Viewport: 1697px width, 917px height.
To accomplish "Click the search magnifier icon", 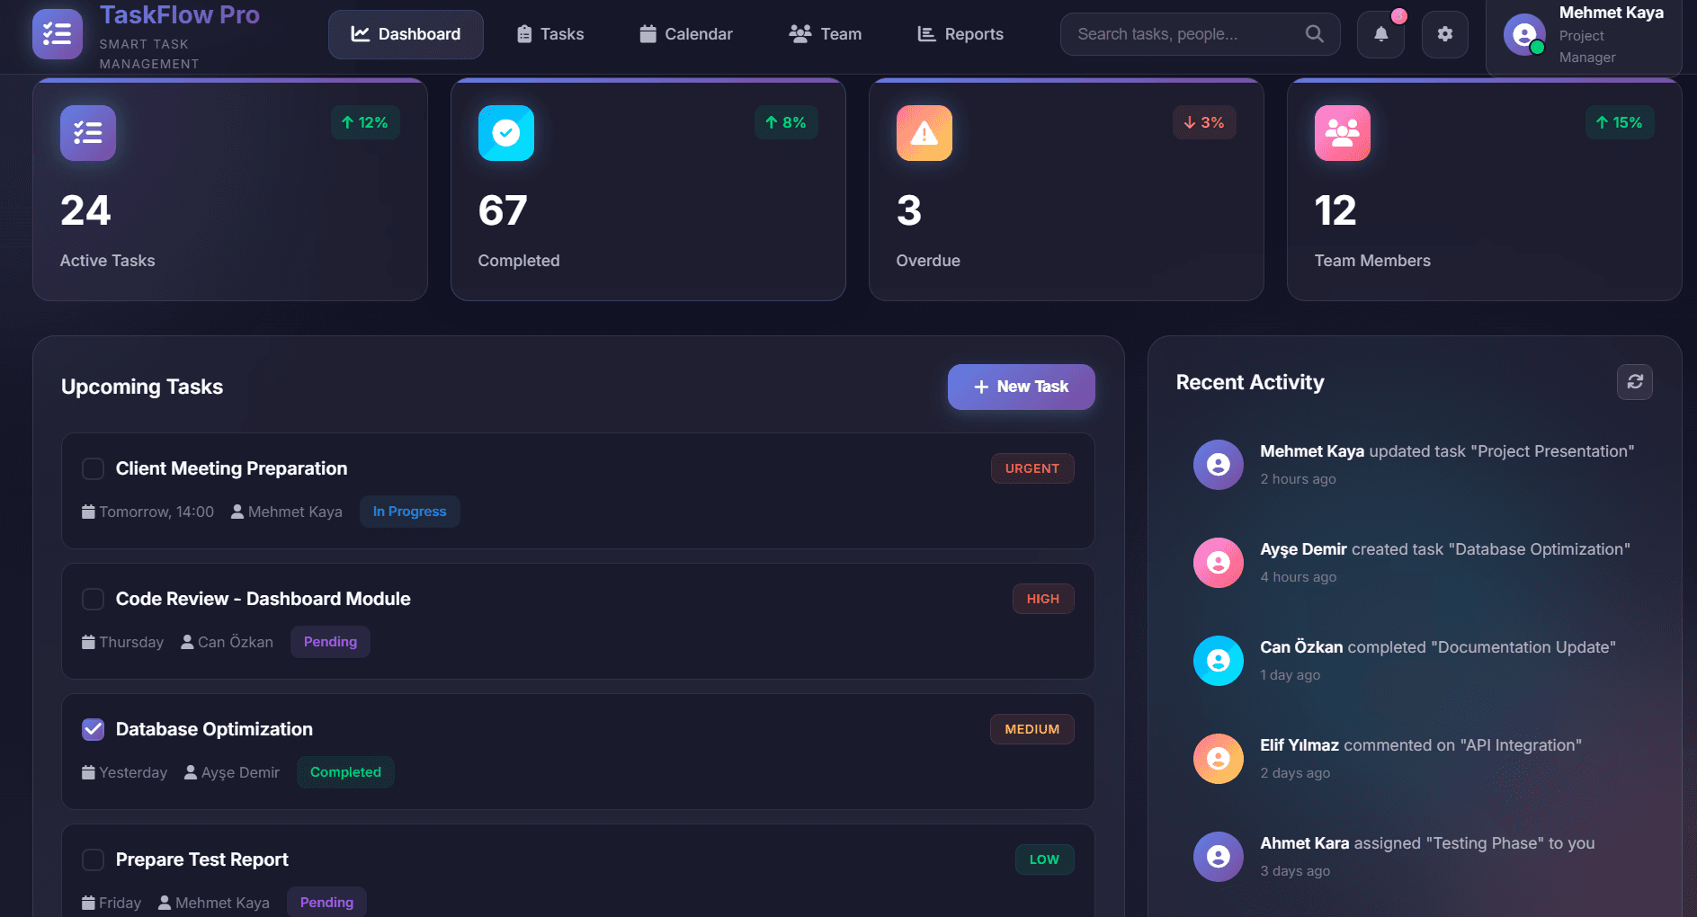I will click(x=1314, y=34).
